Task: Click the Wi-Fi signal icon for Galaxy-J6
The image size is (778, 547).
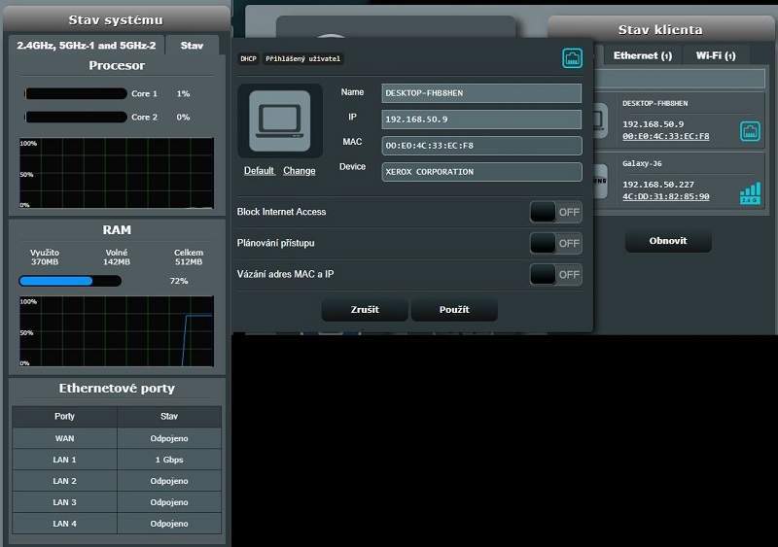Action: pos(749,193)
